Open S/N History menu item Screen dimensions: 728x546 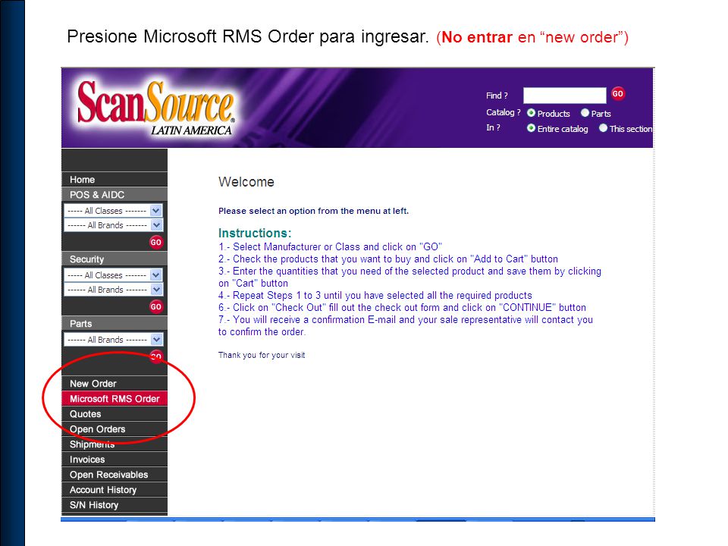(115, 505)
